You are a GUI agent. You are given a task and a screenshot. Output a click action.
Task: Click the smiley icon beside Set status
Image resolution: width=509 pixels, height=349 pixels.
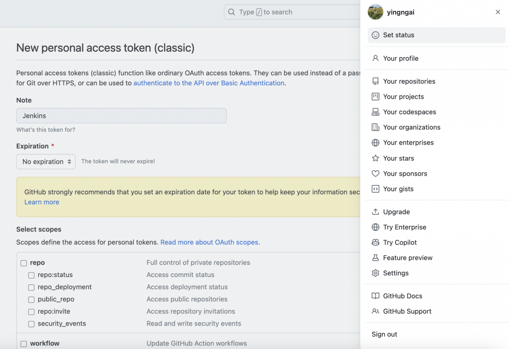click(x=376, y=35)
